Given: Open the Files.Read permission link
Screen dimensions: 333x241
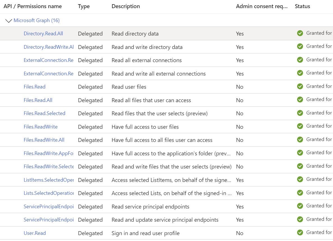Looking at the screenshot, I should [34, 87].
